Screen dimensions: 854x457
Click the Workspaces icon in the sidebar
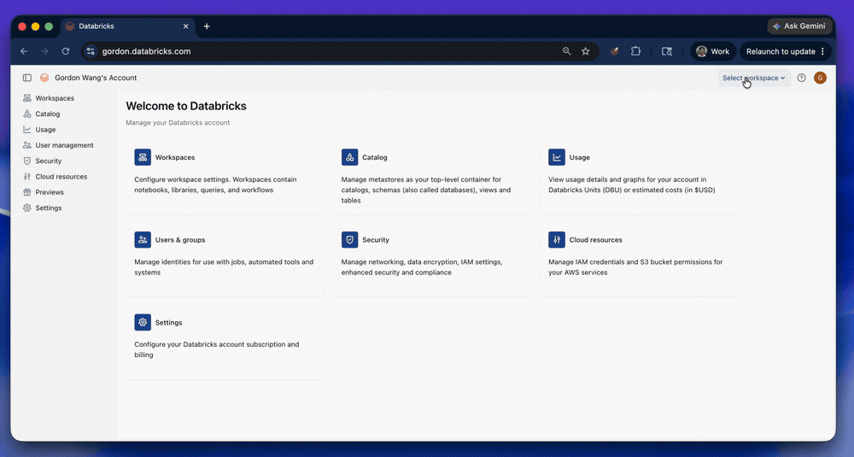27,98
